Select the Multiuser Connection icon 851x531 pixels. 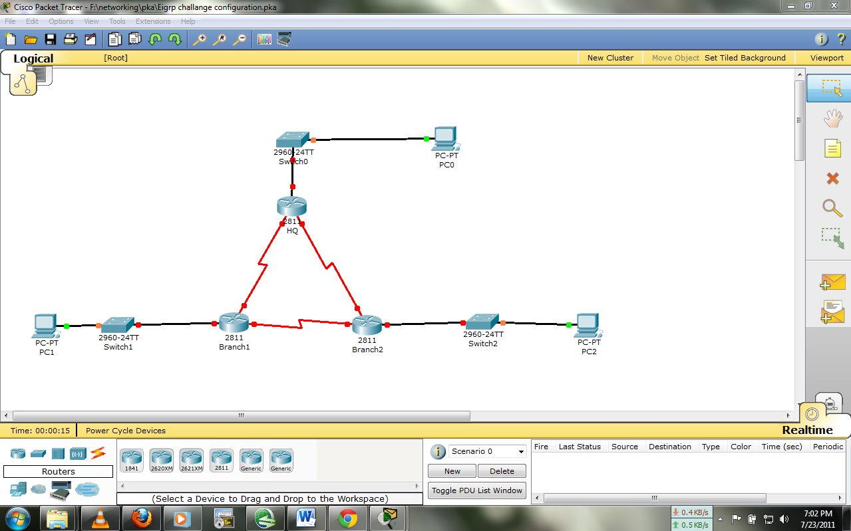pos(87,490)
